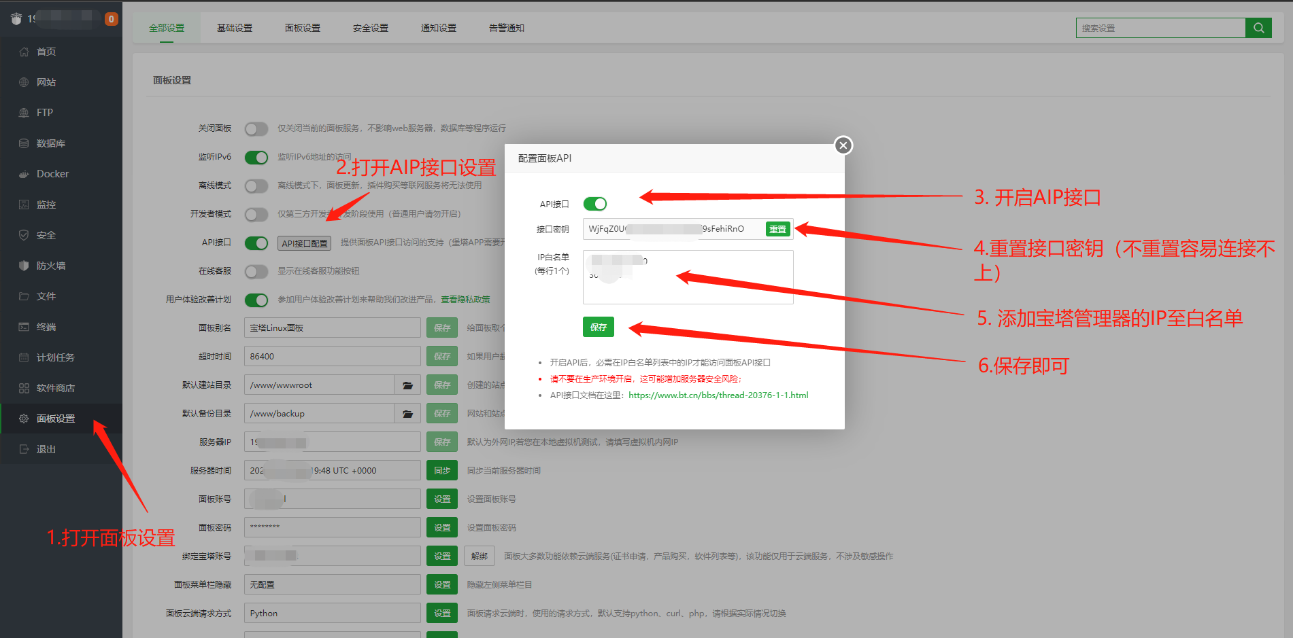
Task: Click 设置 beside 面板菜单栏隐藏
Action: [442, 585]
